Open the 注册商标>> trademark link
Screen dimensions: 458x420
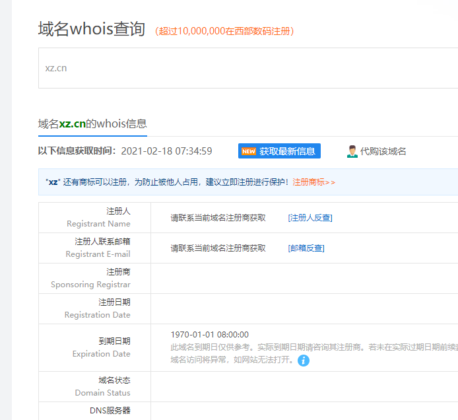[x=313, y=182]
